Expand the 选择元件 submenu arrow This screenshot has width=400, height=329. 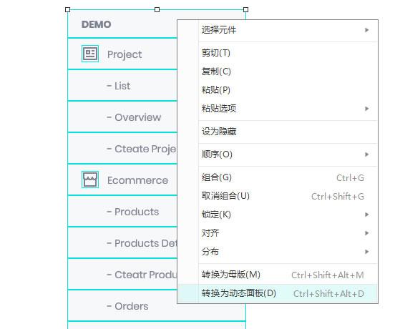[367, 30]
